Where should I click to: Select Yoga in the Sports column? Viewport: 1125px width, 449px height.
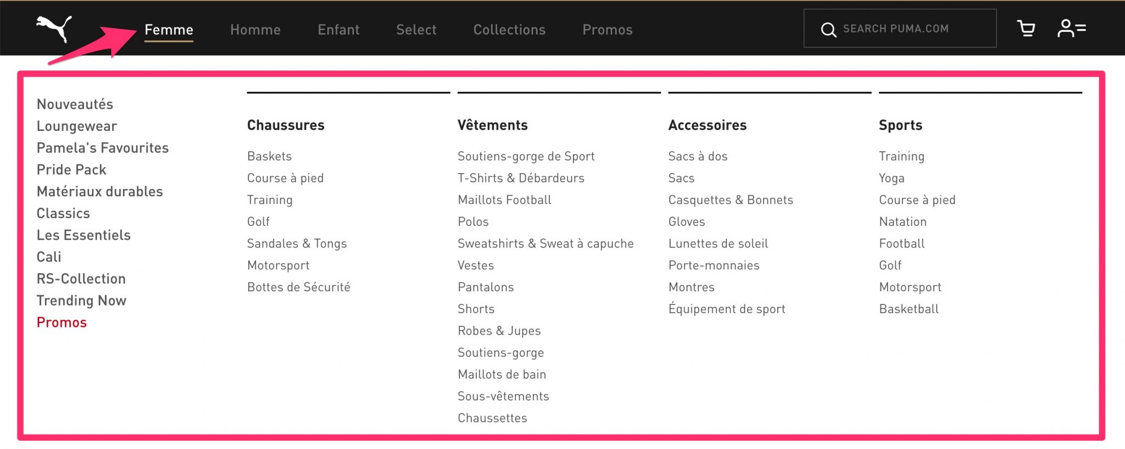[x=892, y=178]
